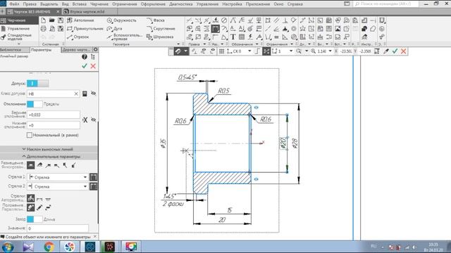Open the Вставка menu
The width and height of the screenshot is (451, 253).
[80, 4]
